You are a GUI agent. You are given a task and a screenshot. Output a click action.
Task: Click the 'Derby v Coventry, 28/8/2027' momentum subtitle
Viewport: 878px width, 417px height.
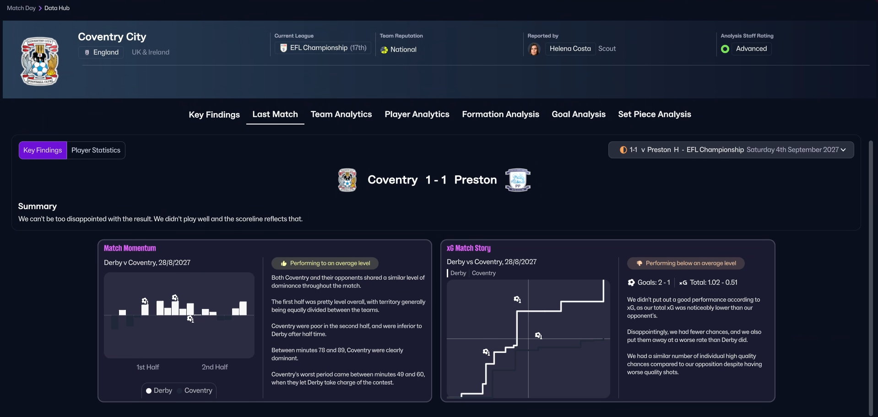[147, 263]
